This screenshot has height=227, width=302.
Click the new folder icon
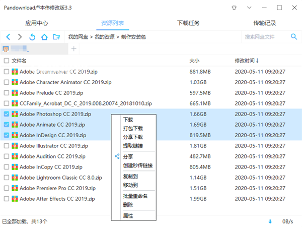(57, 37)
